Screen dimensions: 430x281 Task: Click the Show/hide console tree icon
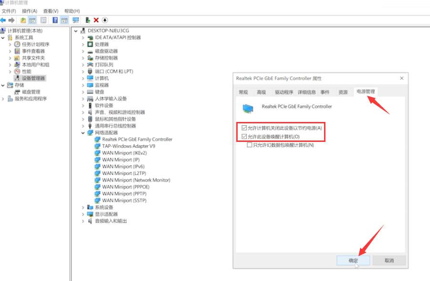pyautogui.click(x=32, y=20)
